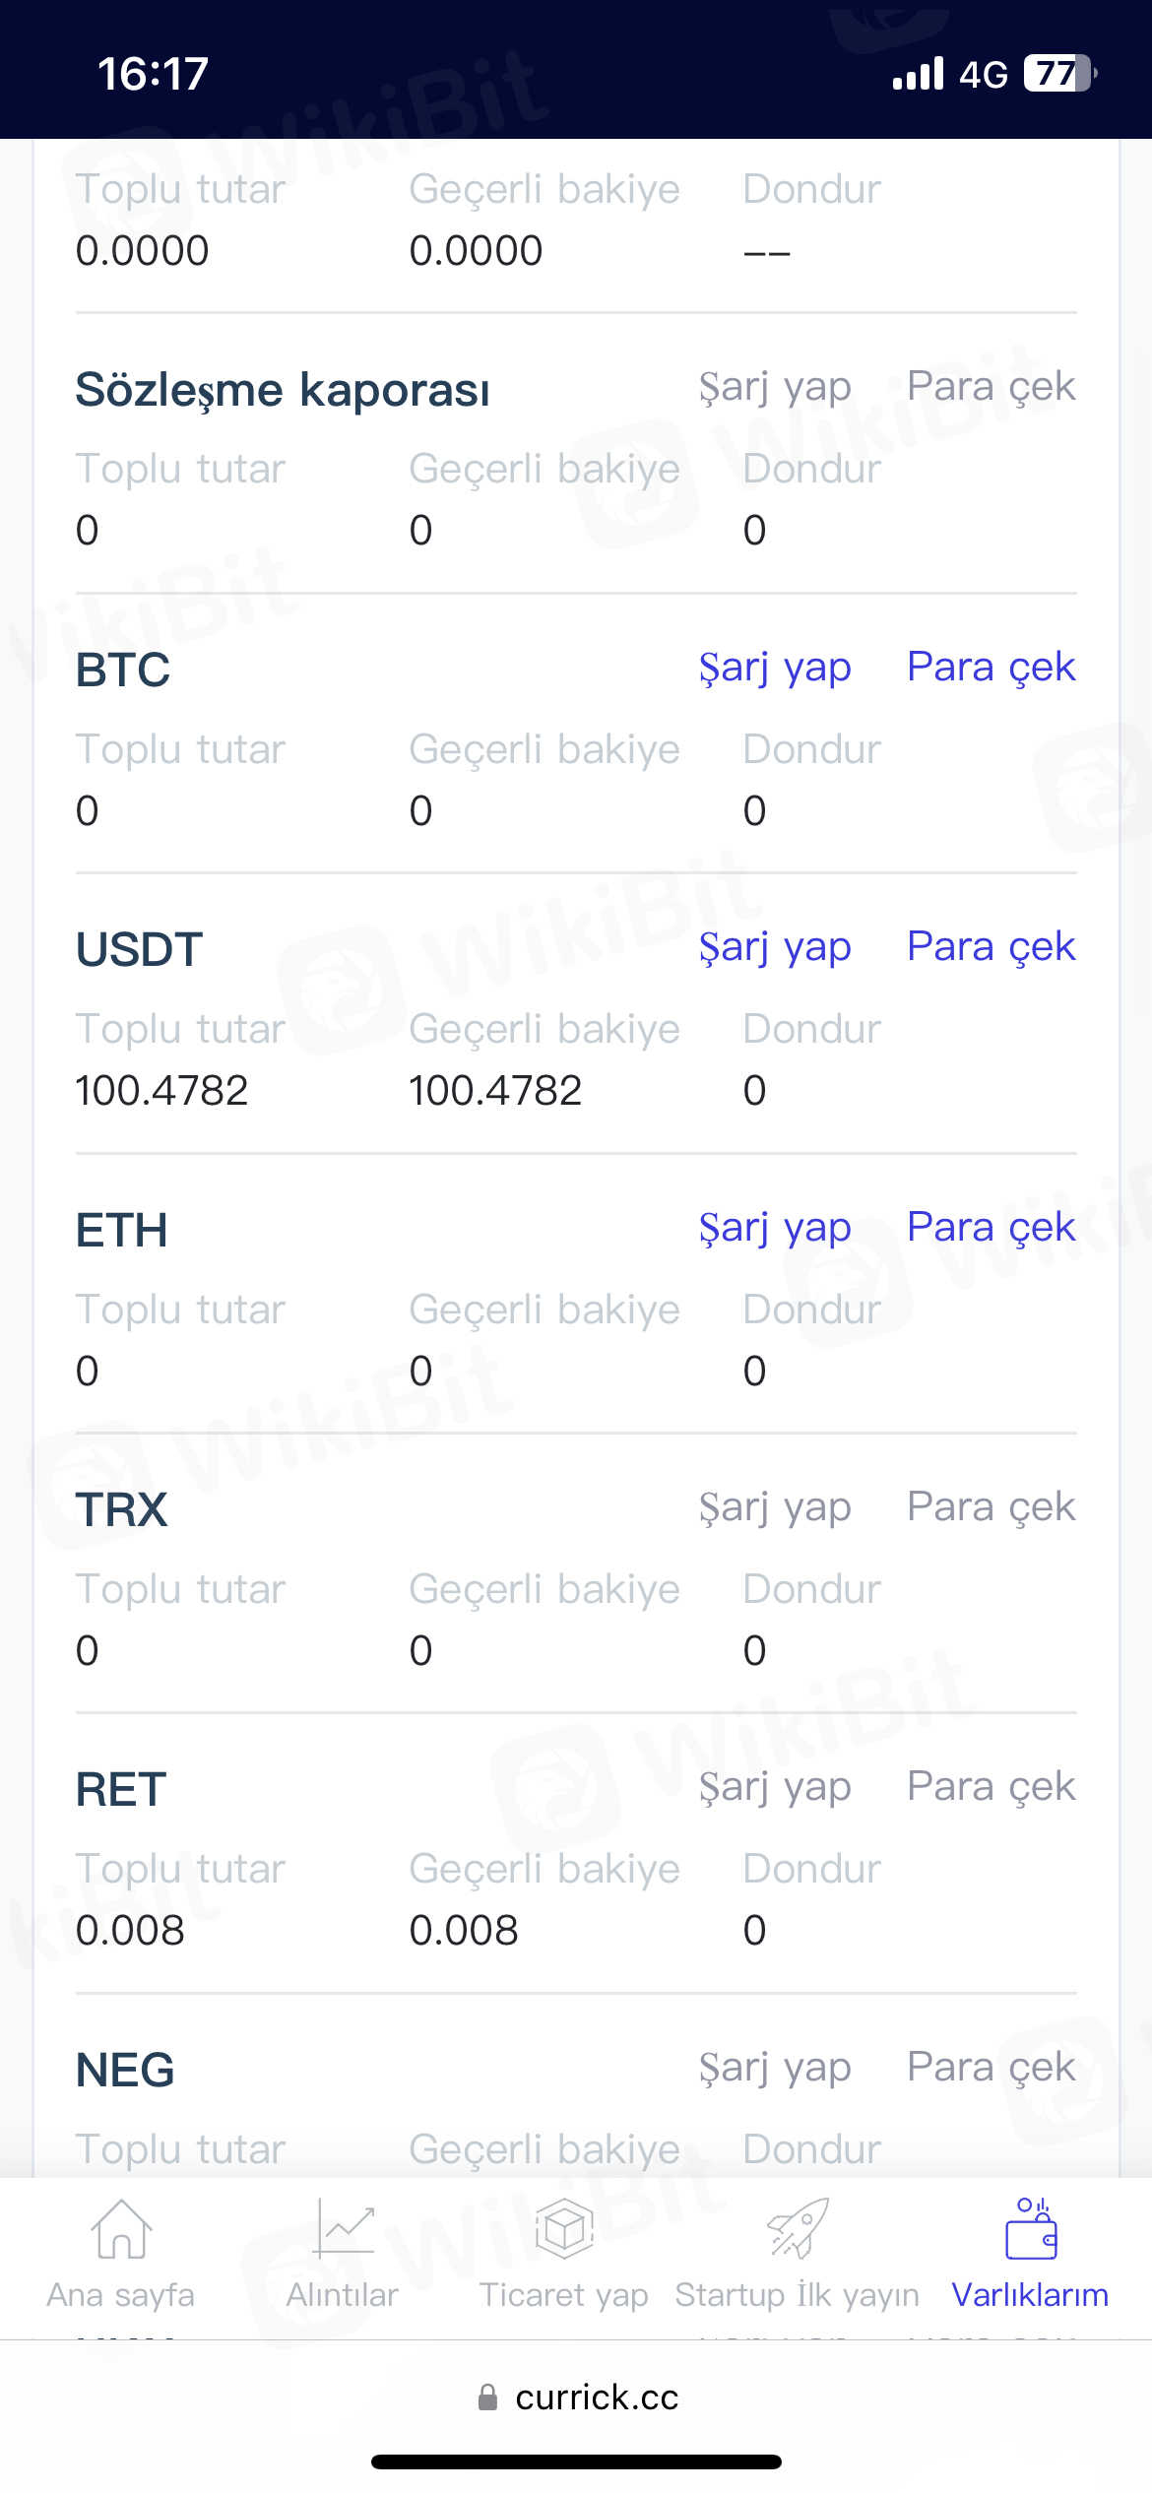Image resolution: width=1152 pixels, height=2493 pixels.
Task: Tap the USDT asset title
Action: [139, 950]
